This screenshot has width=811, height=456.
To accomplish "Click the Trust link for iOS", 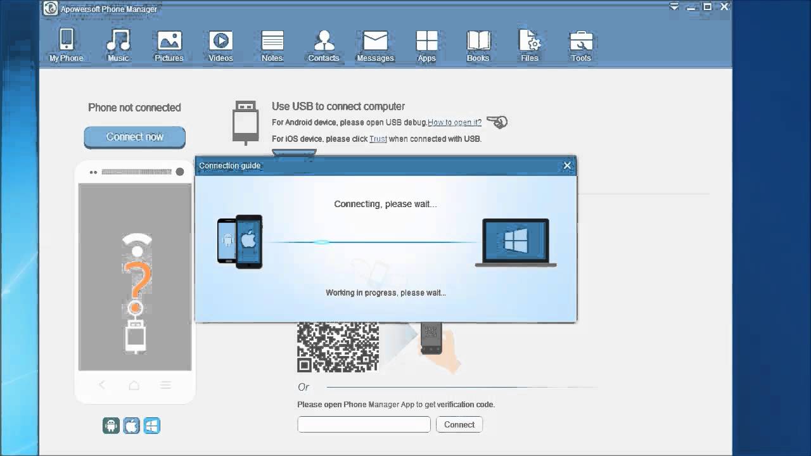I will (x=378, y=139).
